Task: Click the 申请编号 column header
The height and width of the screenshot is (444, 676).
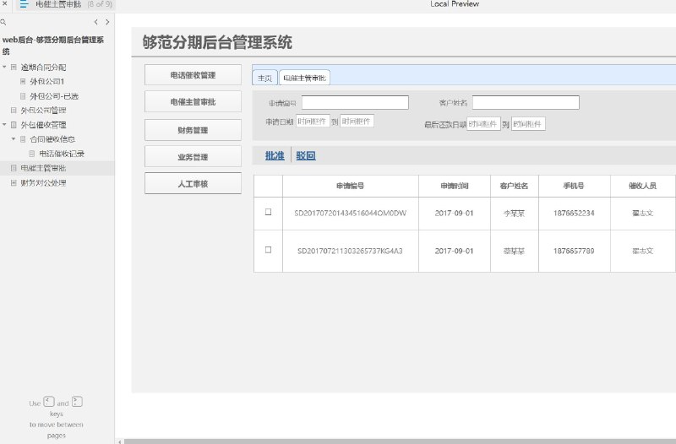Action: click(350, 186)
